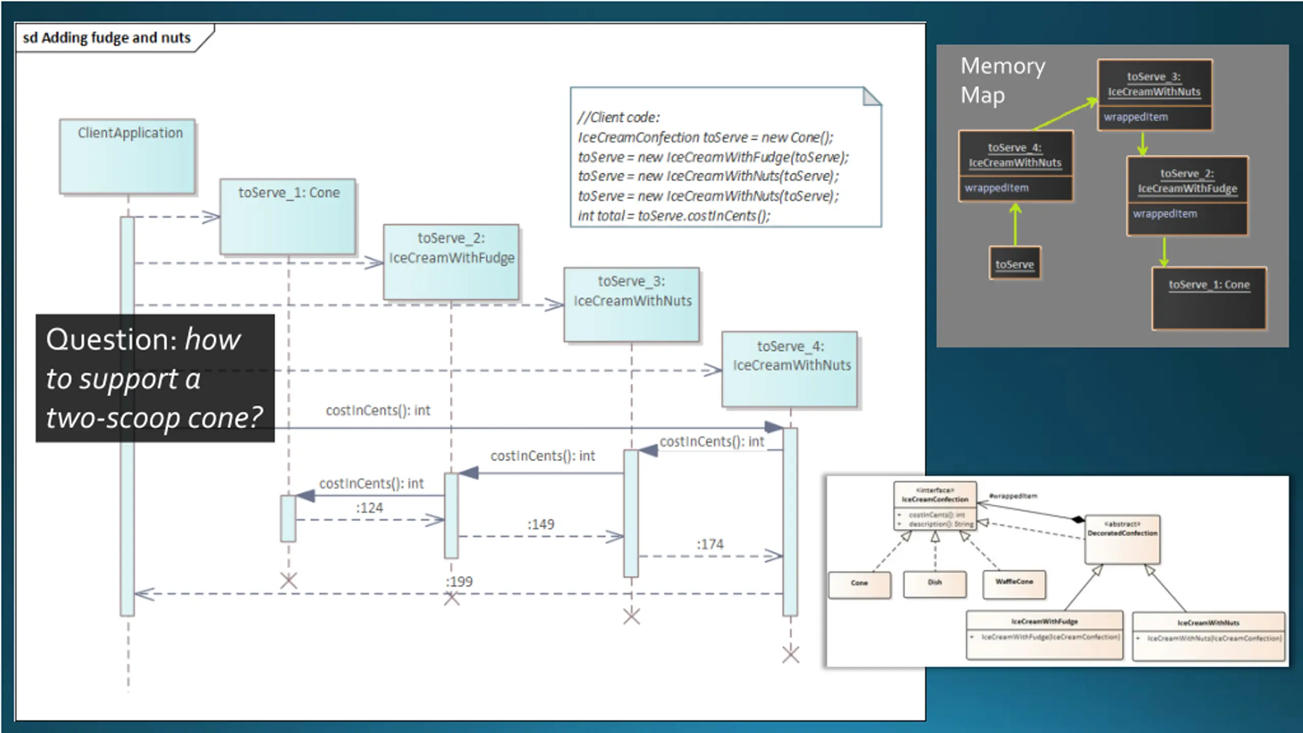Select the Dish class box in class diagram
Viewport: 1303px width, 733px height.
coord(934,584)
